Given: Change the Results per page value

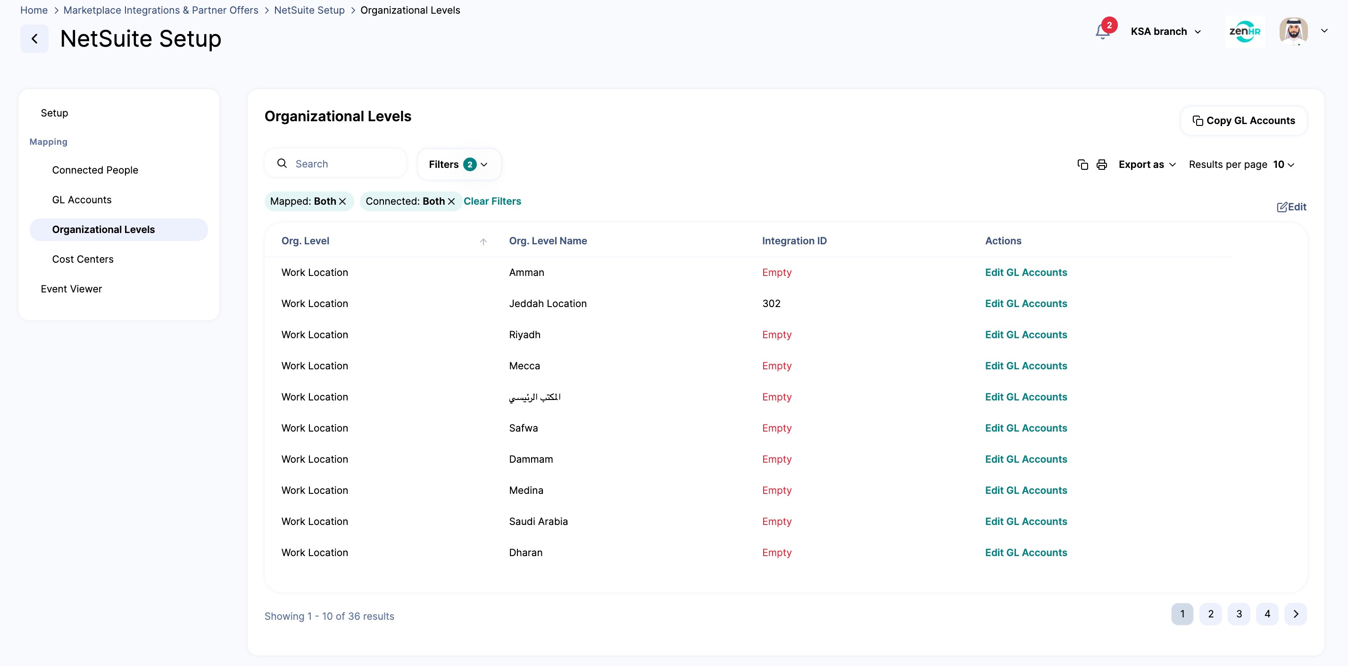Looking at the screenshot, I should 1284,164.
